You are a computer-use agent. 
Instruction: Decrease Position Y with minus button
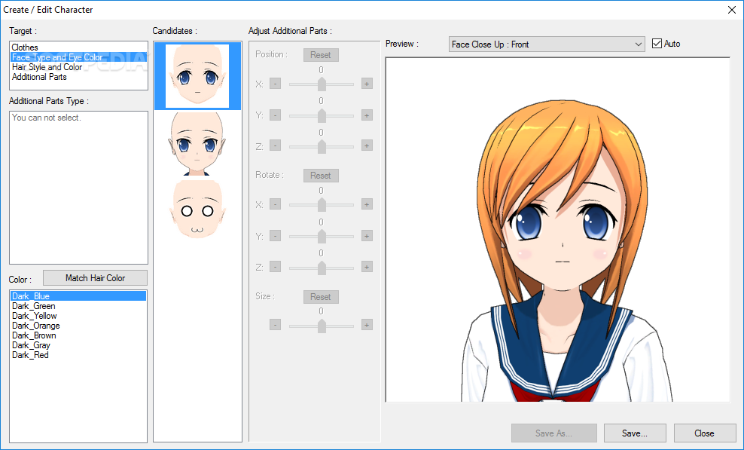[275, 115]
